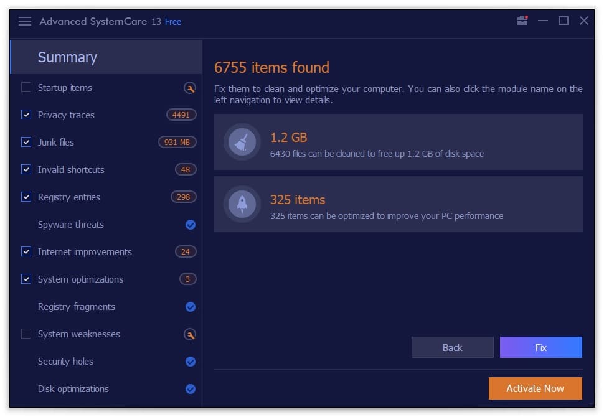Open the Internet improvements module
The width and height of the screenshot is (604, 417).
click(x=85, y=252)
